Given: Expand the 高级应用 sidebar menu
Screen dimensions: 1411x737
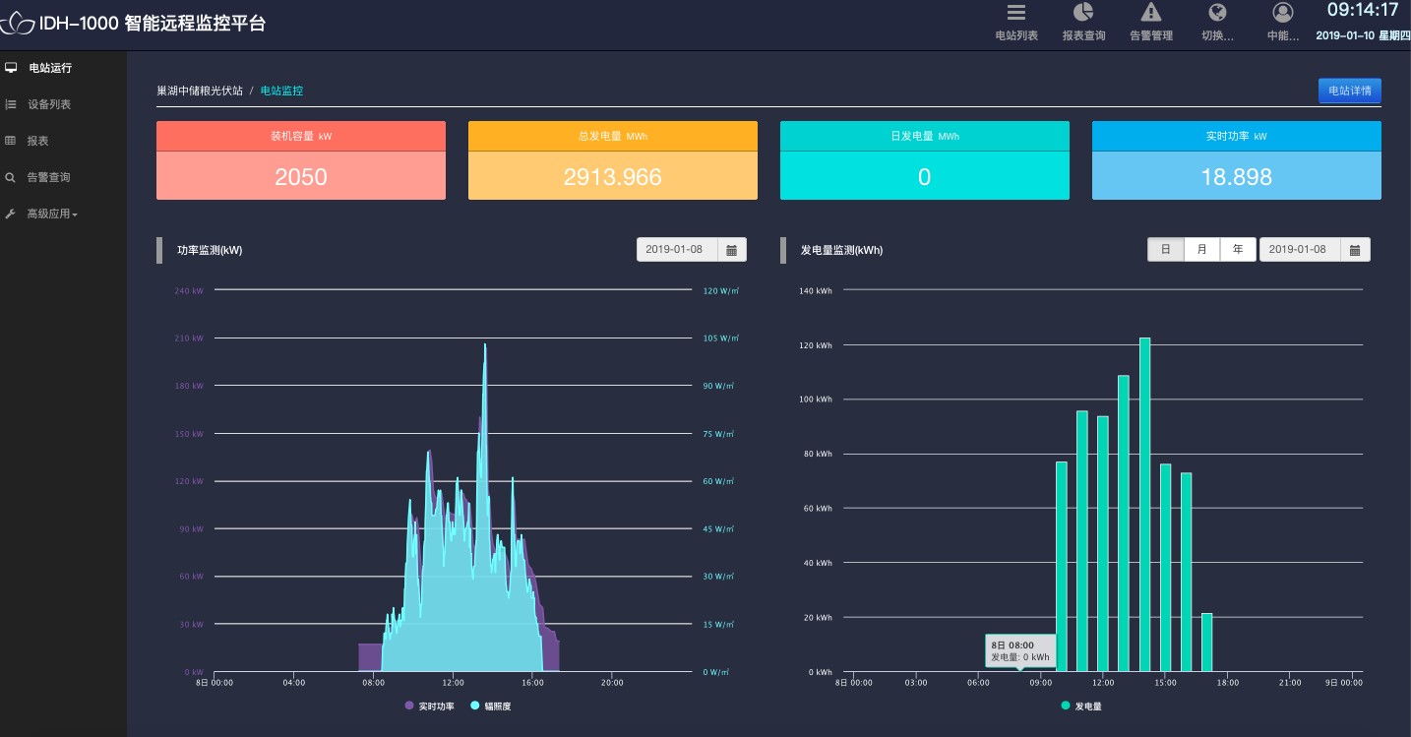Looking at the screenshot, I should 51,214.
